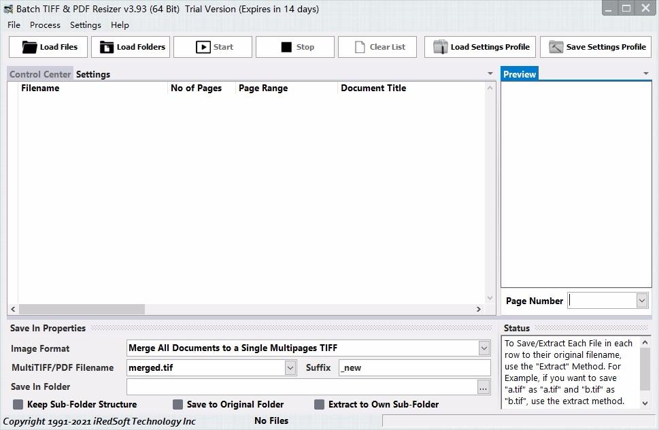The image size is (659, 430).
Task: Click the file list scroll right arrow
Action: tap(479, 310)
